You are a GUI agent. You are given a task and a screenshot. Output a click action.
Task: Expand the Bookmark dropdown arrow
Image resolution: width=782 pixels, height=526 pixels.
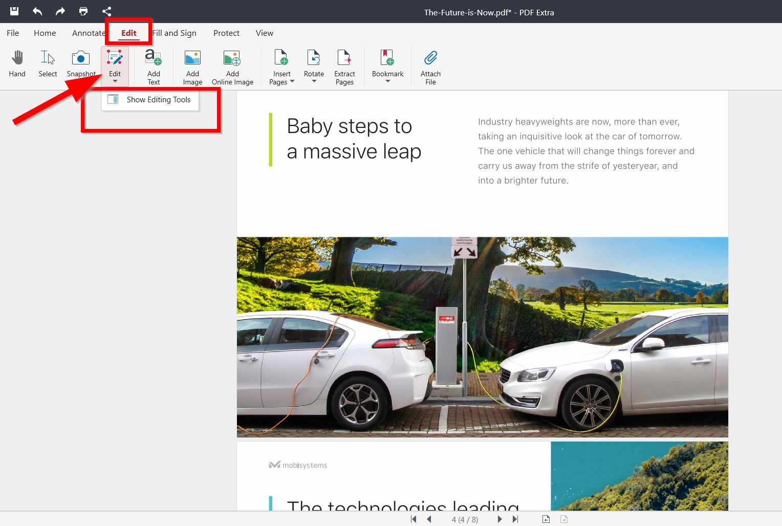[387, 81]
